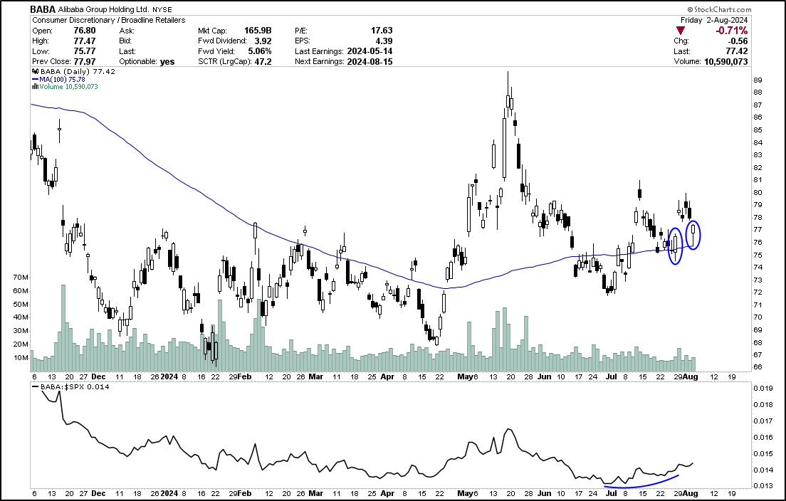The image size is (786, 501).
Task: Click the High value 77.47
Action: [84, 41]
